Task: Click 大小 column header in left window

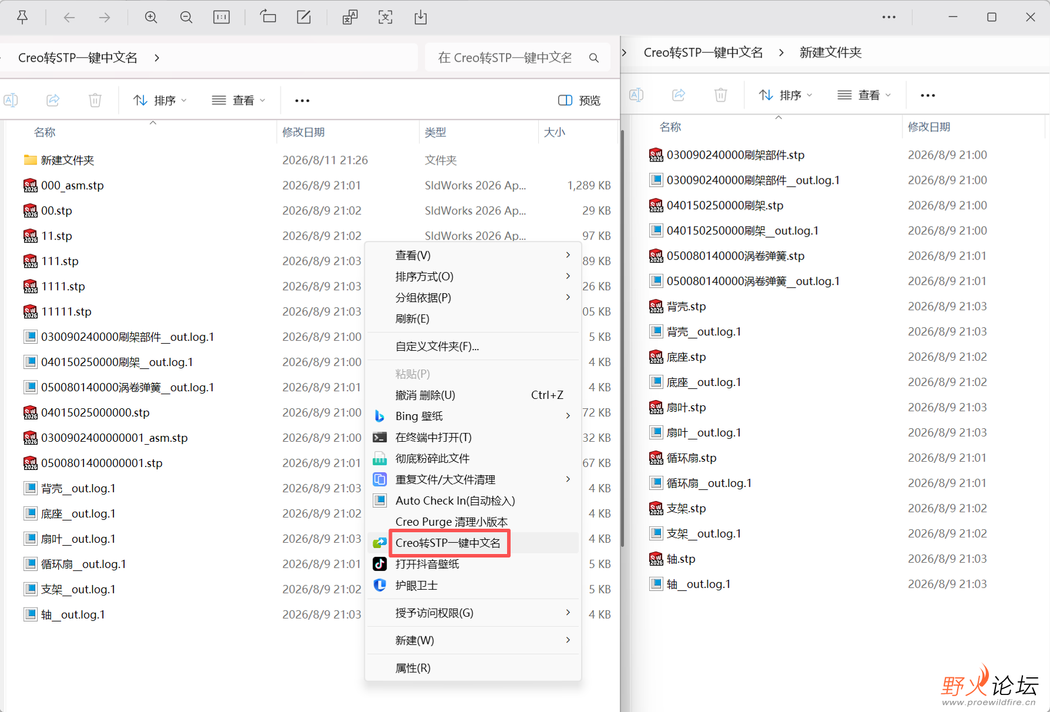Action: point(554,132)
